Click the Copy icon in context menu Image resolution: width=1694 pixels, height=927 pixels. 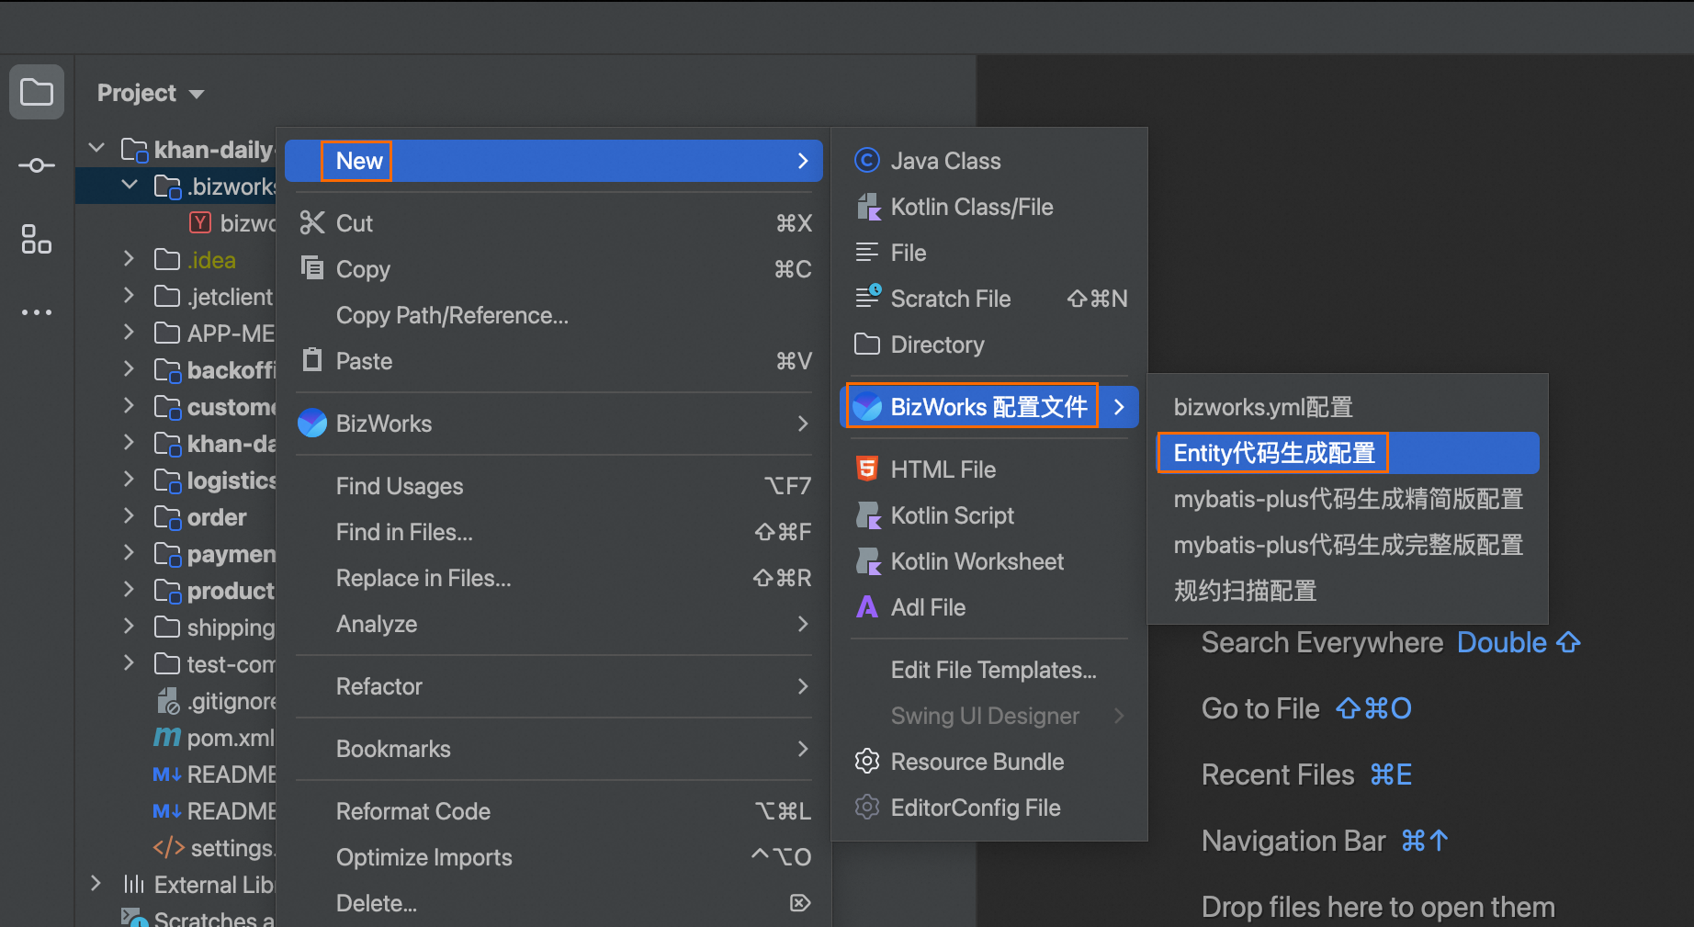point(312,267)
